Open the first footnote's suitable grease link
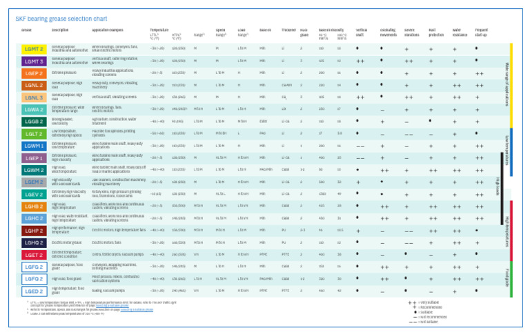 [x=112, y=306]
